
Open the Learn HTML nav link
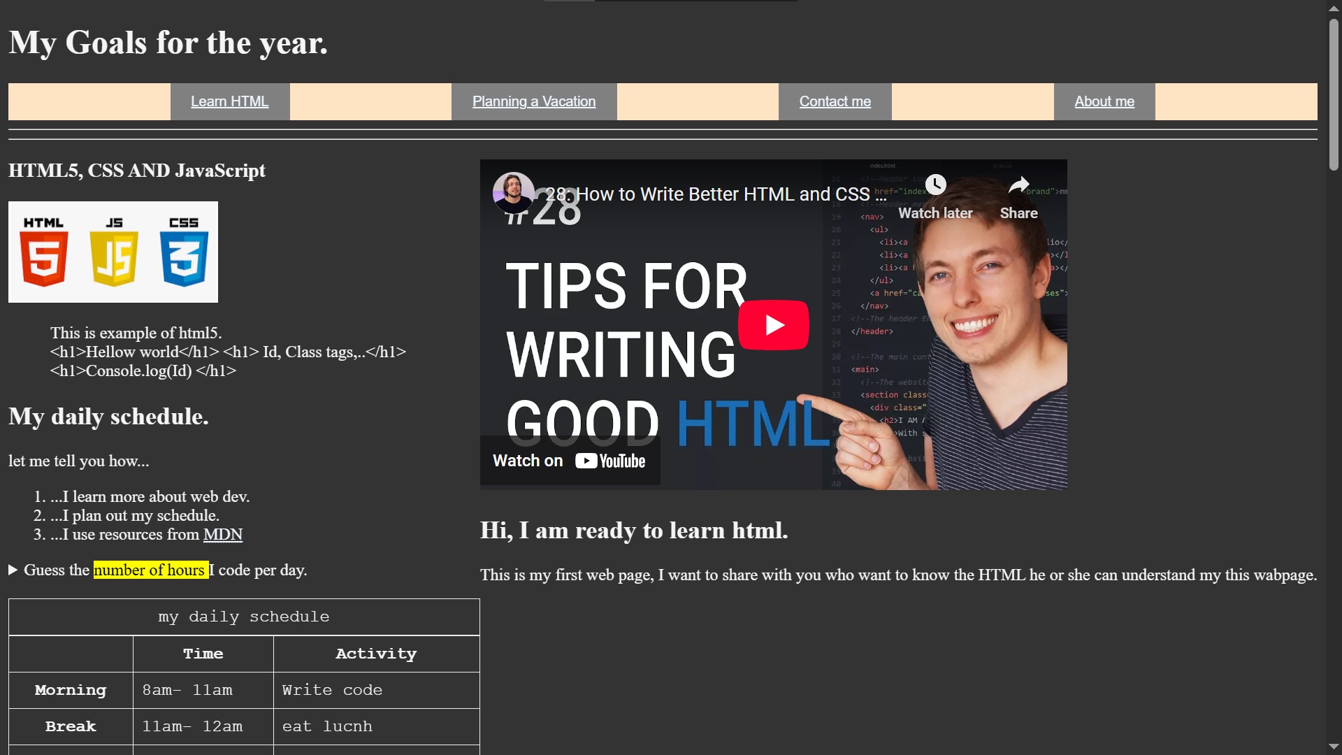[229, 101]
